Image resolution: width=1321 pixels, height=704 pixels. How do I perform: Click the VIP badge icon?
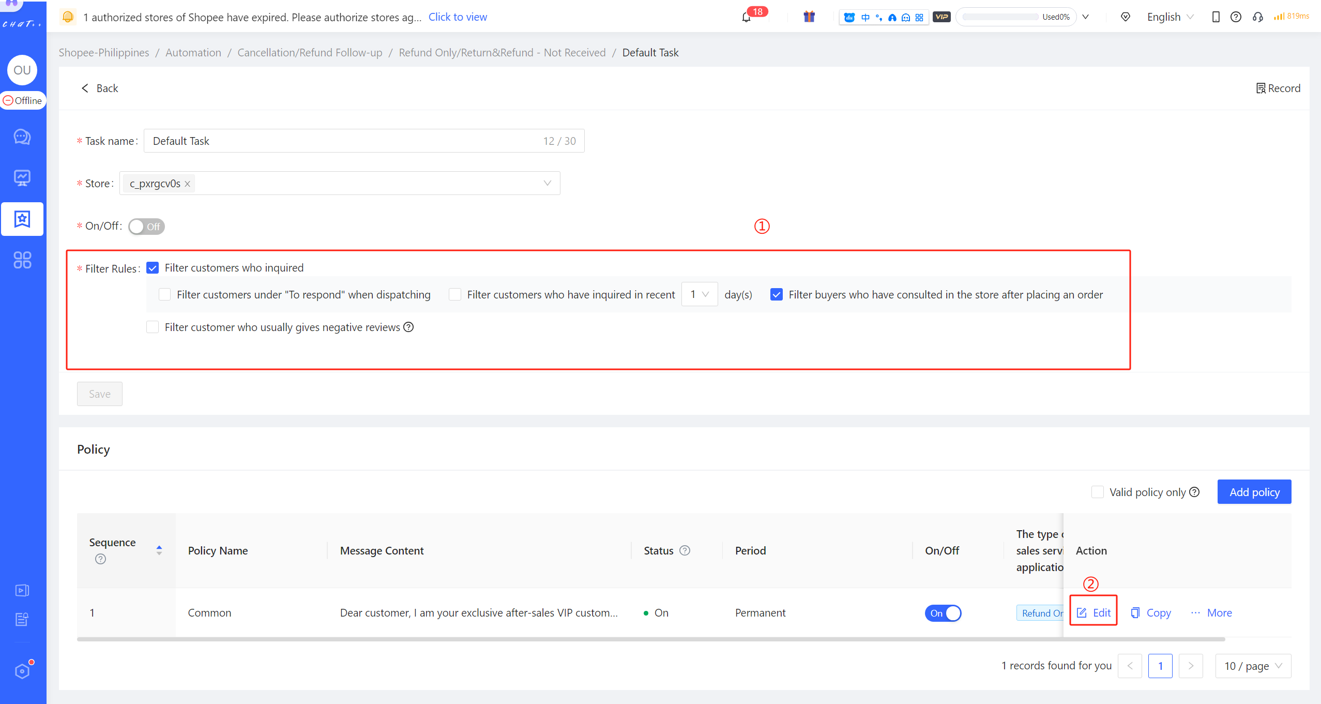click(942, 17)
